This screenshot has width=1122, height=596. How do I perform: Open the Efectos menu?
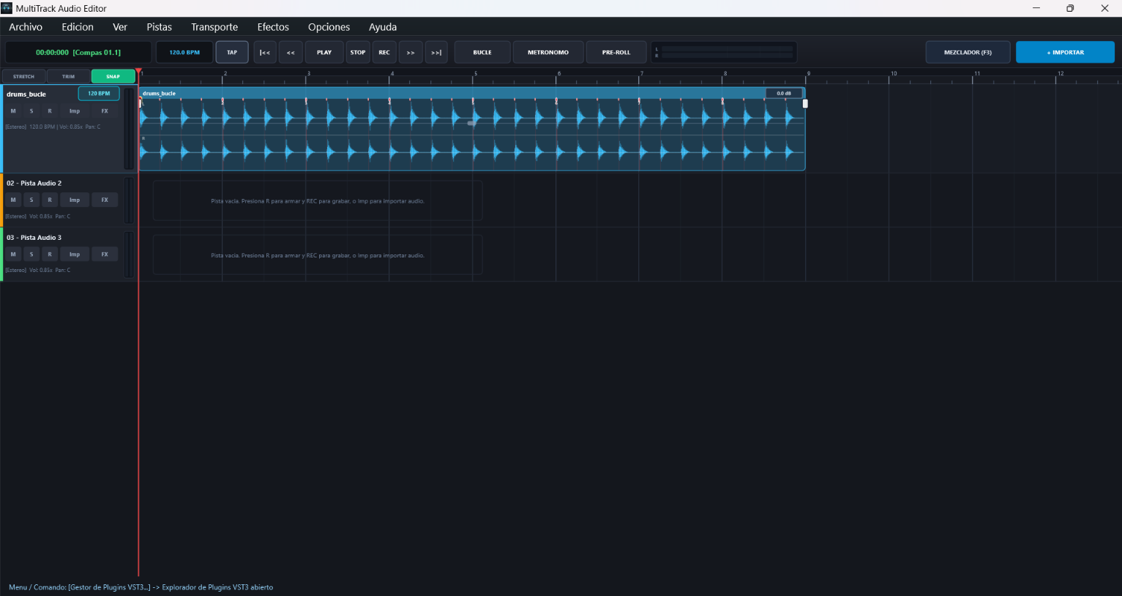click(x=273, y=27)
